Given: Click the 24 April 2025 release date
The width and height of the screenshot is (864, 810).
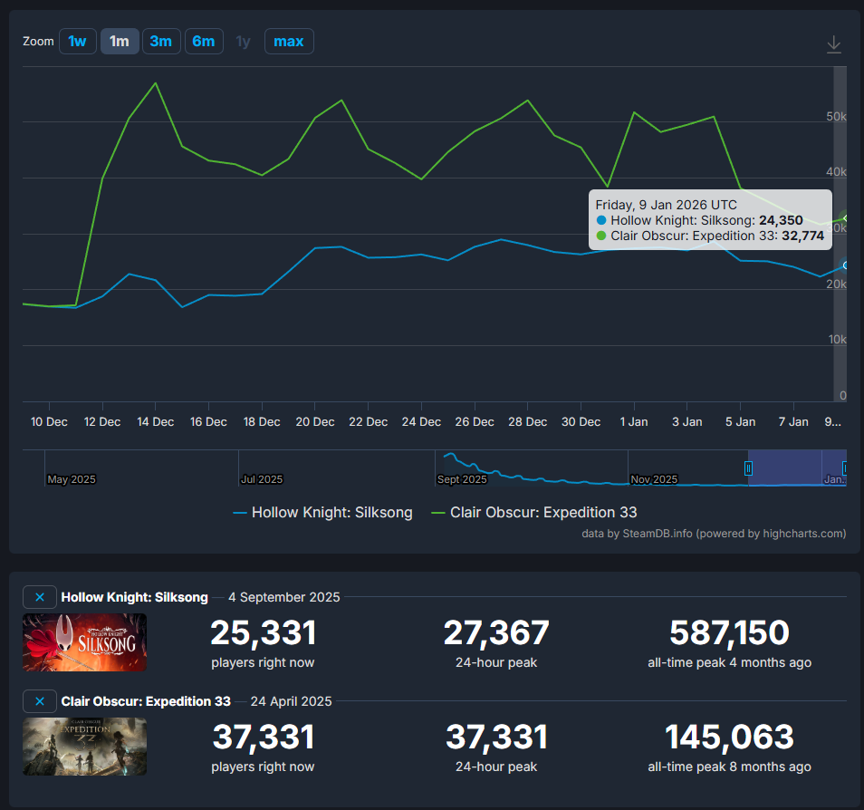Looking at the screenshot, I should pyautogui.click(x=292, y=701).
